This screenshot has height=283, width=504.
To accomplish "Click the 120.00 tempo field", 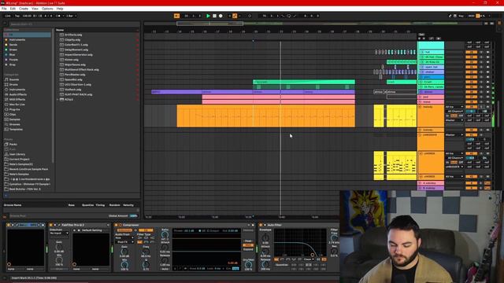I will click(x=27, y=16).
